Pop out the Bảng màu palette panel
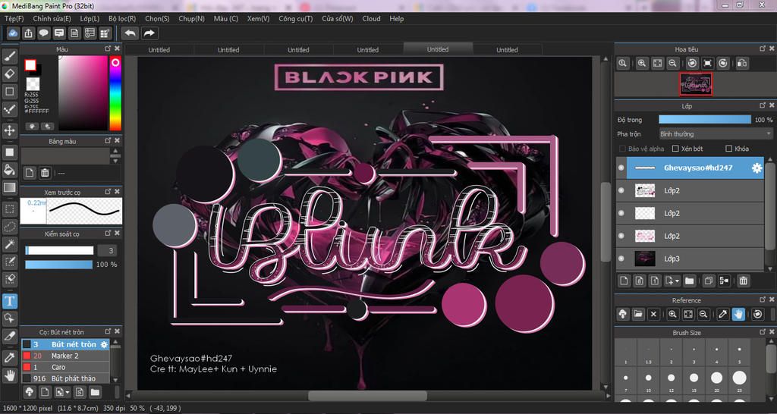The height and width of the screenshot is (414, 777). tap(108, 140)
